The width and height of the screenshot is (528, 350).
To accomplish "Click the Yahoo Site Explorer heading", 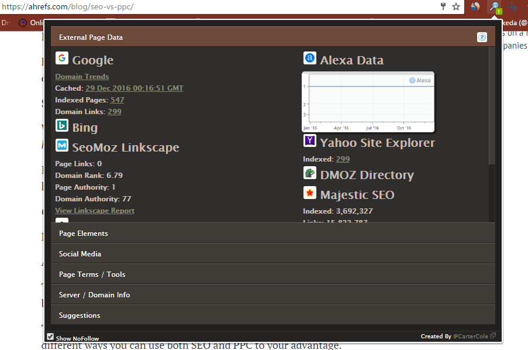I will point(377,143).
